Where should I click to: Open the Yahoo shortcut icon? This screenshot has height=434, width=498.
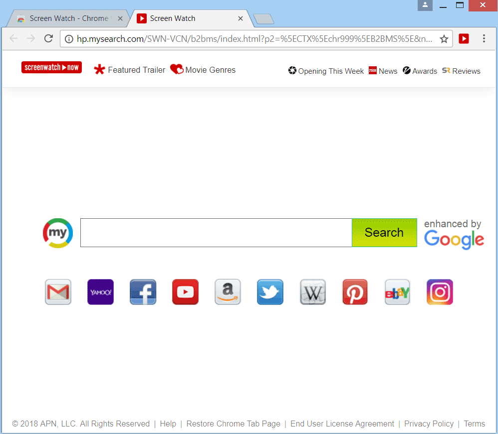coord(100,292)
